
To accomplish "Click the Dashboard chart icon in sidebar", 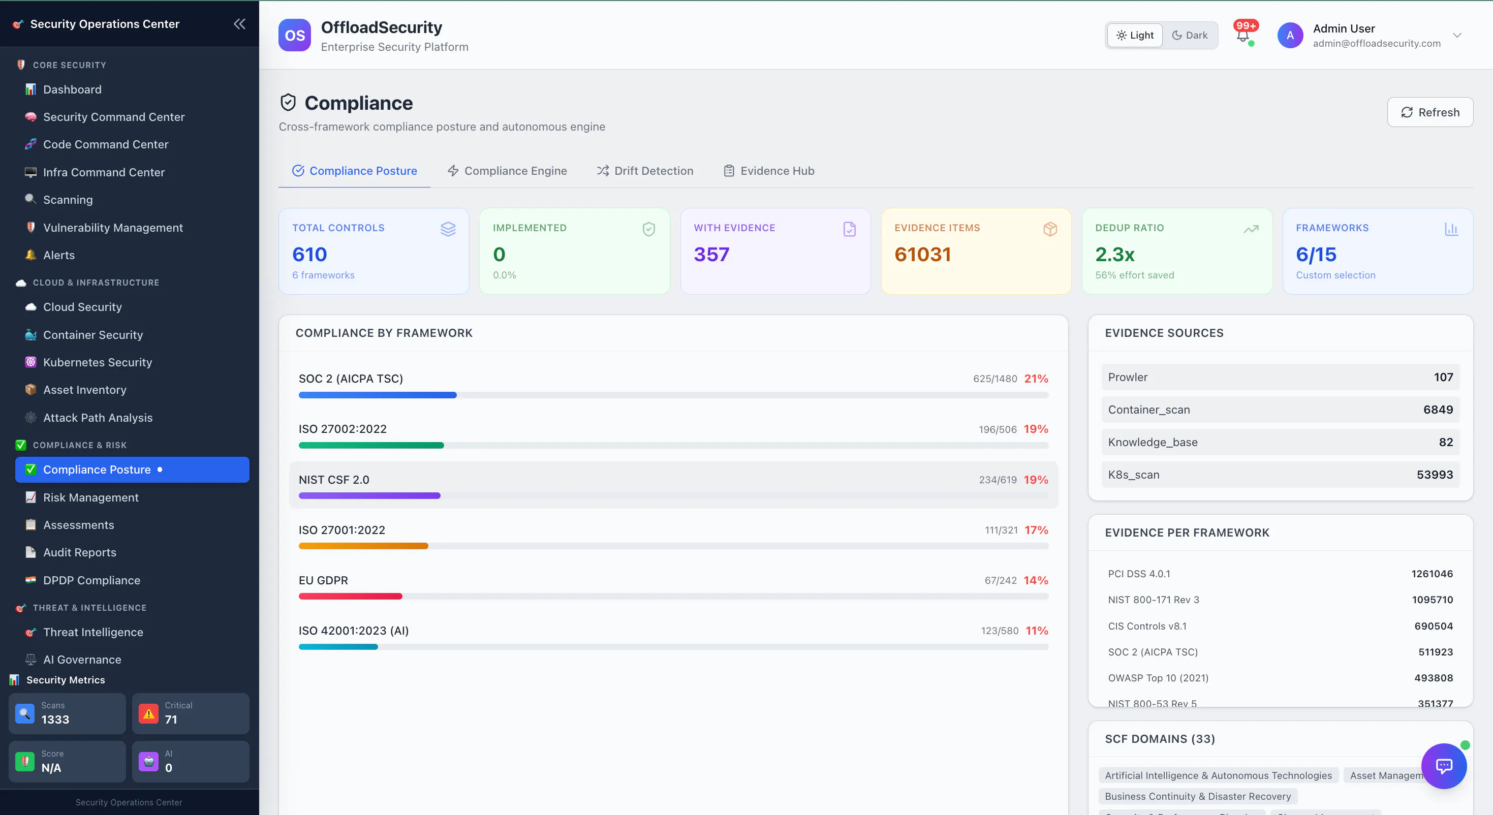I will [x=30, y=89].
